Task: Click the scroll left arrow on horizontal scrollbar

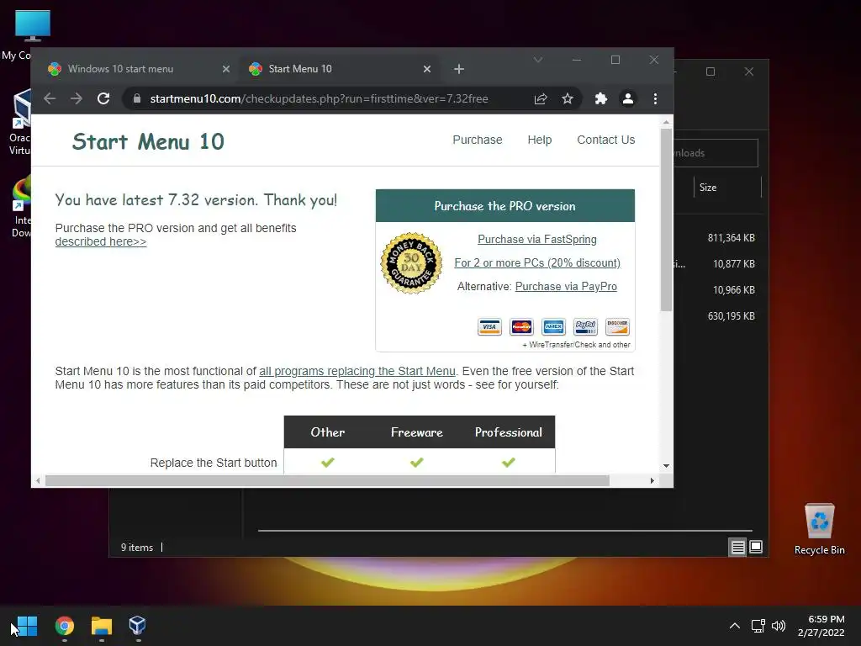Action: click(37, 480)
